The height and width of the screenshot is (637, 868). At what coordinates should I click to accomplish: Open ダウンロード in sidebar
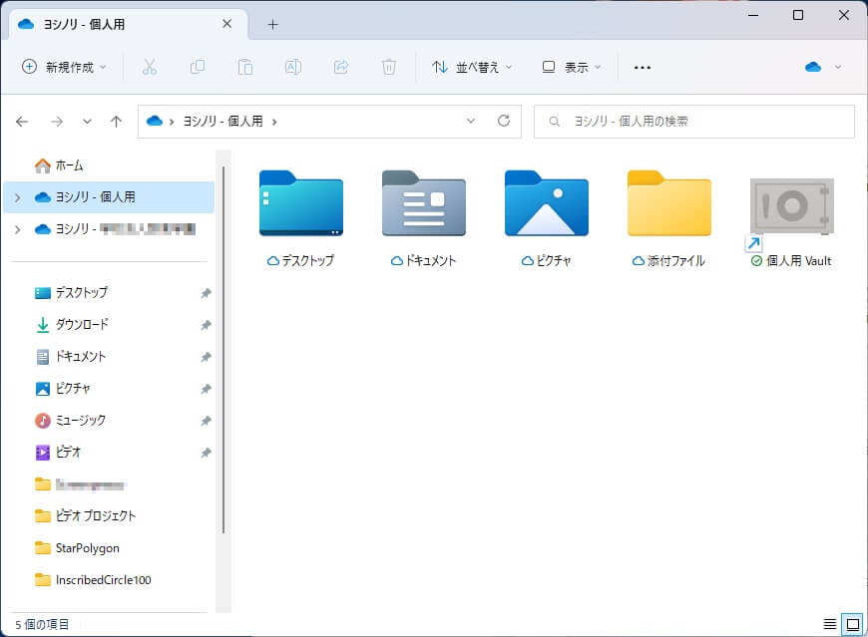pos(72,325)
